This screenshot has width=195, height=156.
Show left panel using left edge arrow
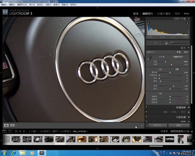coord(1,73)
